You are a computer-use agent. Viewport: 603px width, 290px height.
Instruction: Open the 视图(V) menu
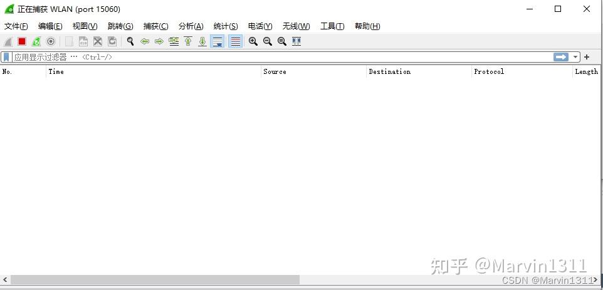click(x=85, y=26)
